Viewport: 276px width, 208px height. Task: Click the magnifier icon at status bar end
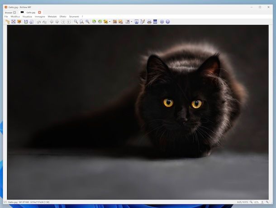click(267, 202)
